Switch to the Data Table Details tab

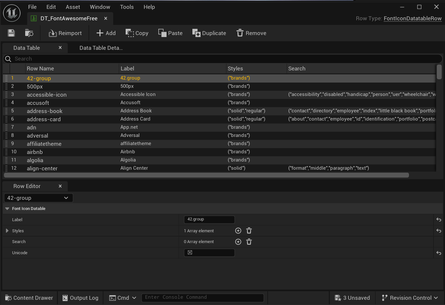pyautogui.click(x=101, y=48)
